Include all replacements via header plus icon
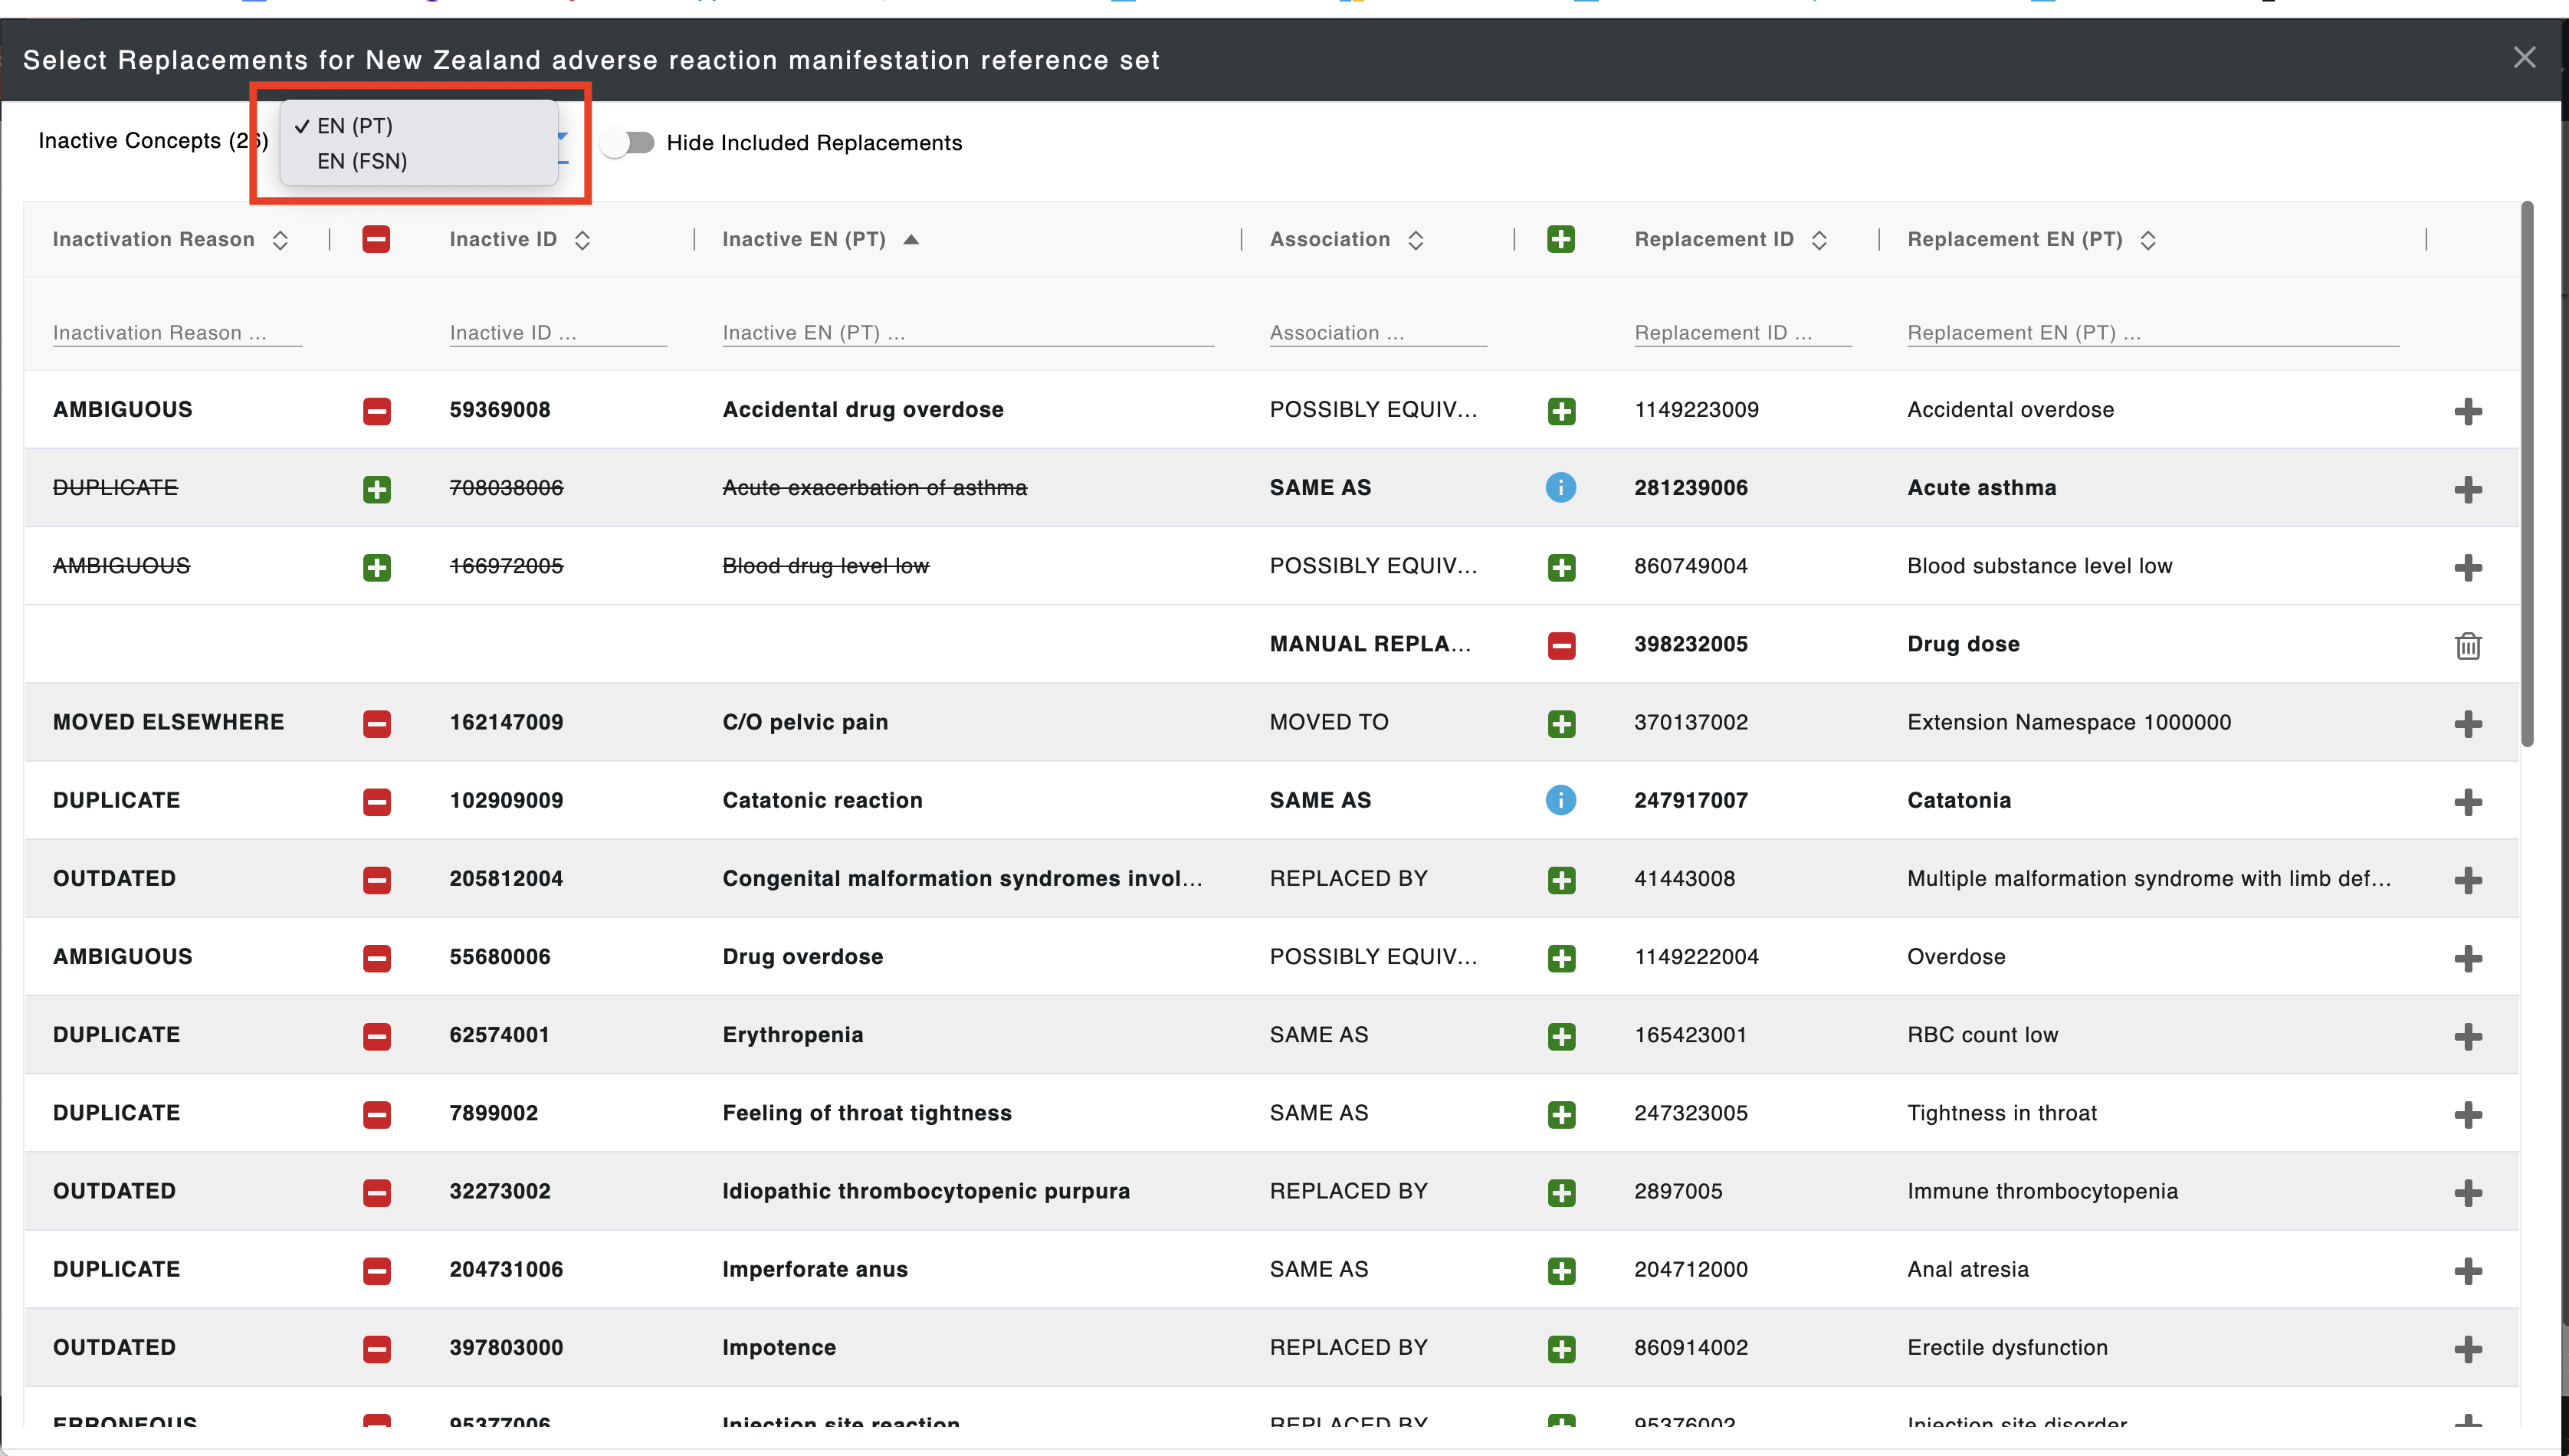 click(1561, 239)
